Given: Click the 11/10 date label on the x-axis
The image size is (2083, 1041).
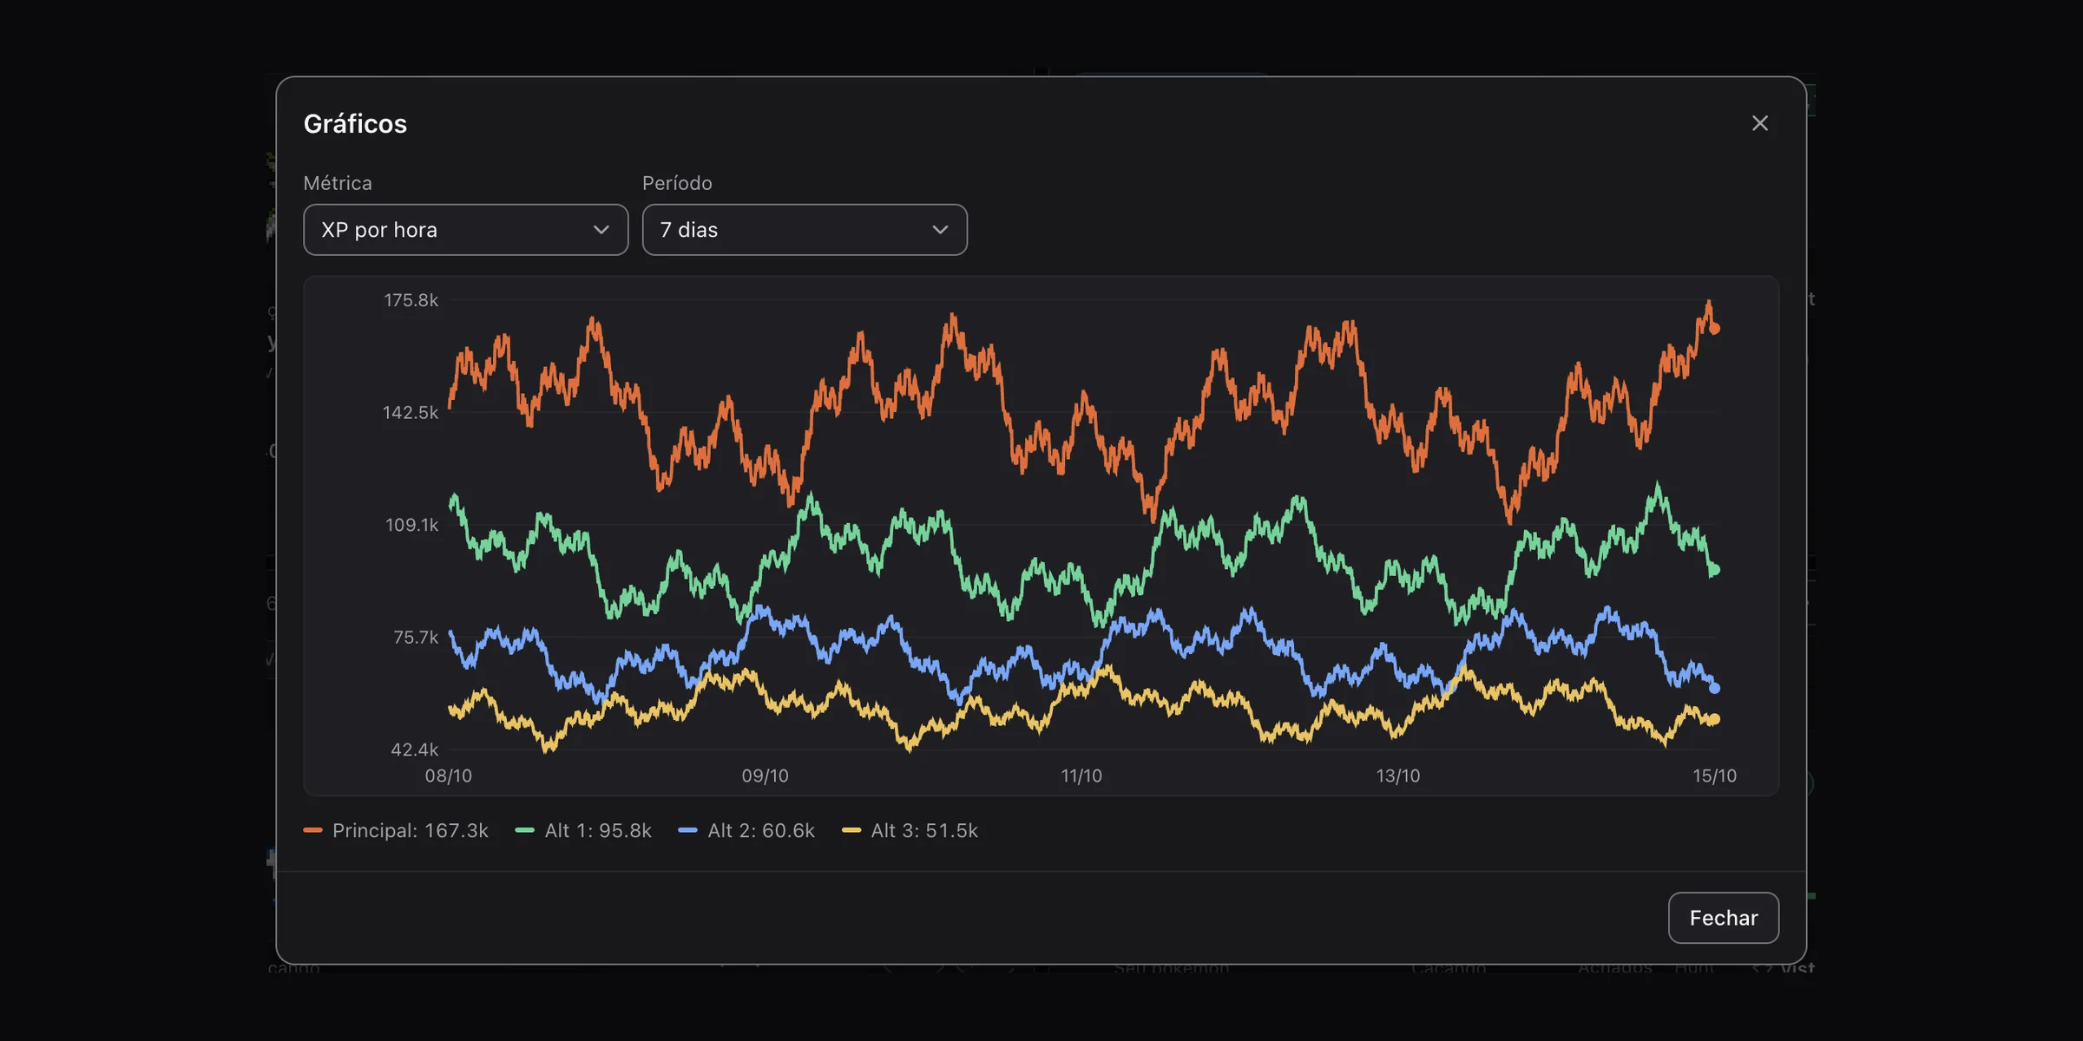Looking at the screenshot, I should tap(1081, 776).
